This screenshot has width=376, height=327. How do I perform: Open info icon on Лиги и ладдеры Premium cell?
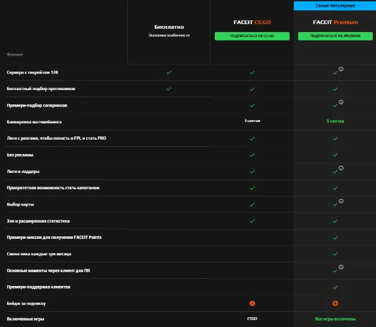pos(341,168)
